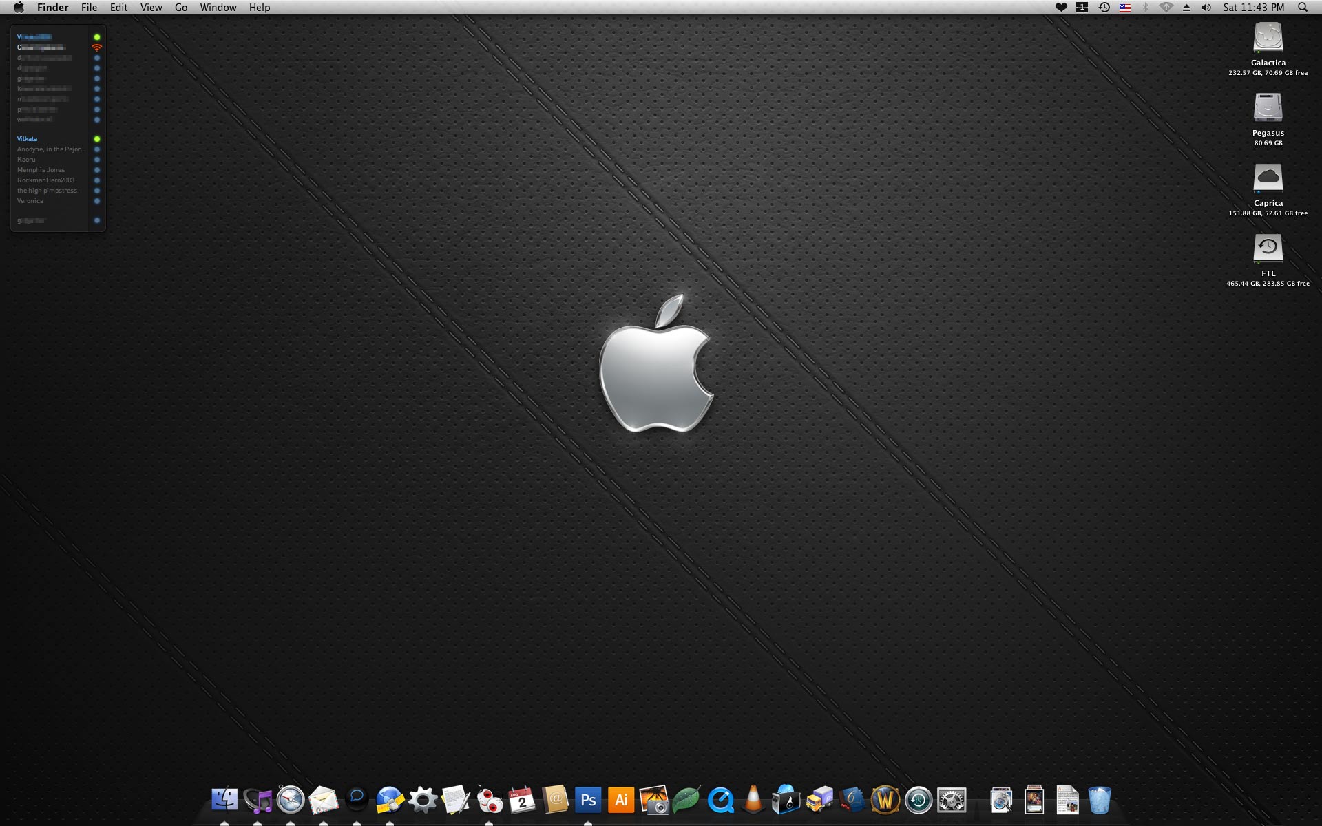
Task: Mute audio via the menu bar speaker
Action: [1206, 7]
